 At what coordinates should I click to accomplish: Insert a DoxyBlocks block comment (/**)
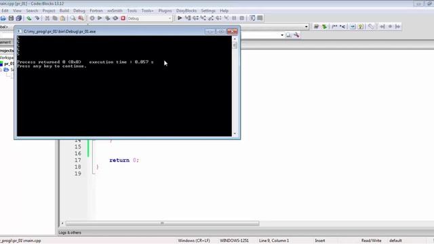click(x=334, y=26)
